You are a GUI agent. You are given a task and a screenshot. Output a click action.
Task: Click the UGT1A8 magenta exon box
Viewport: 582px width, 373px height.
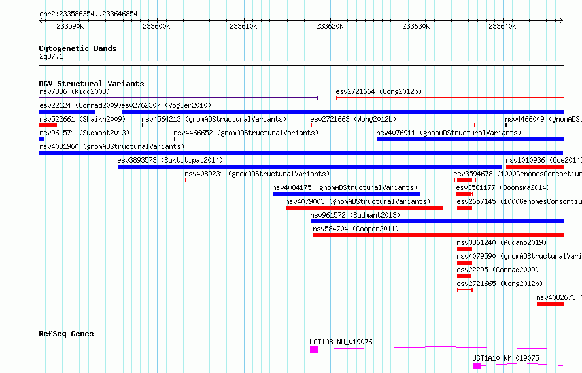315,349
